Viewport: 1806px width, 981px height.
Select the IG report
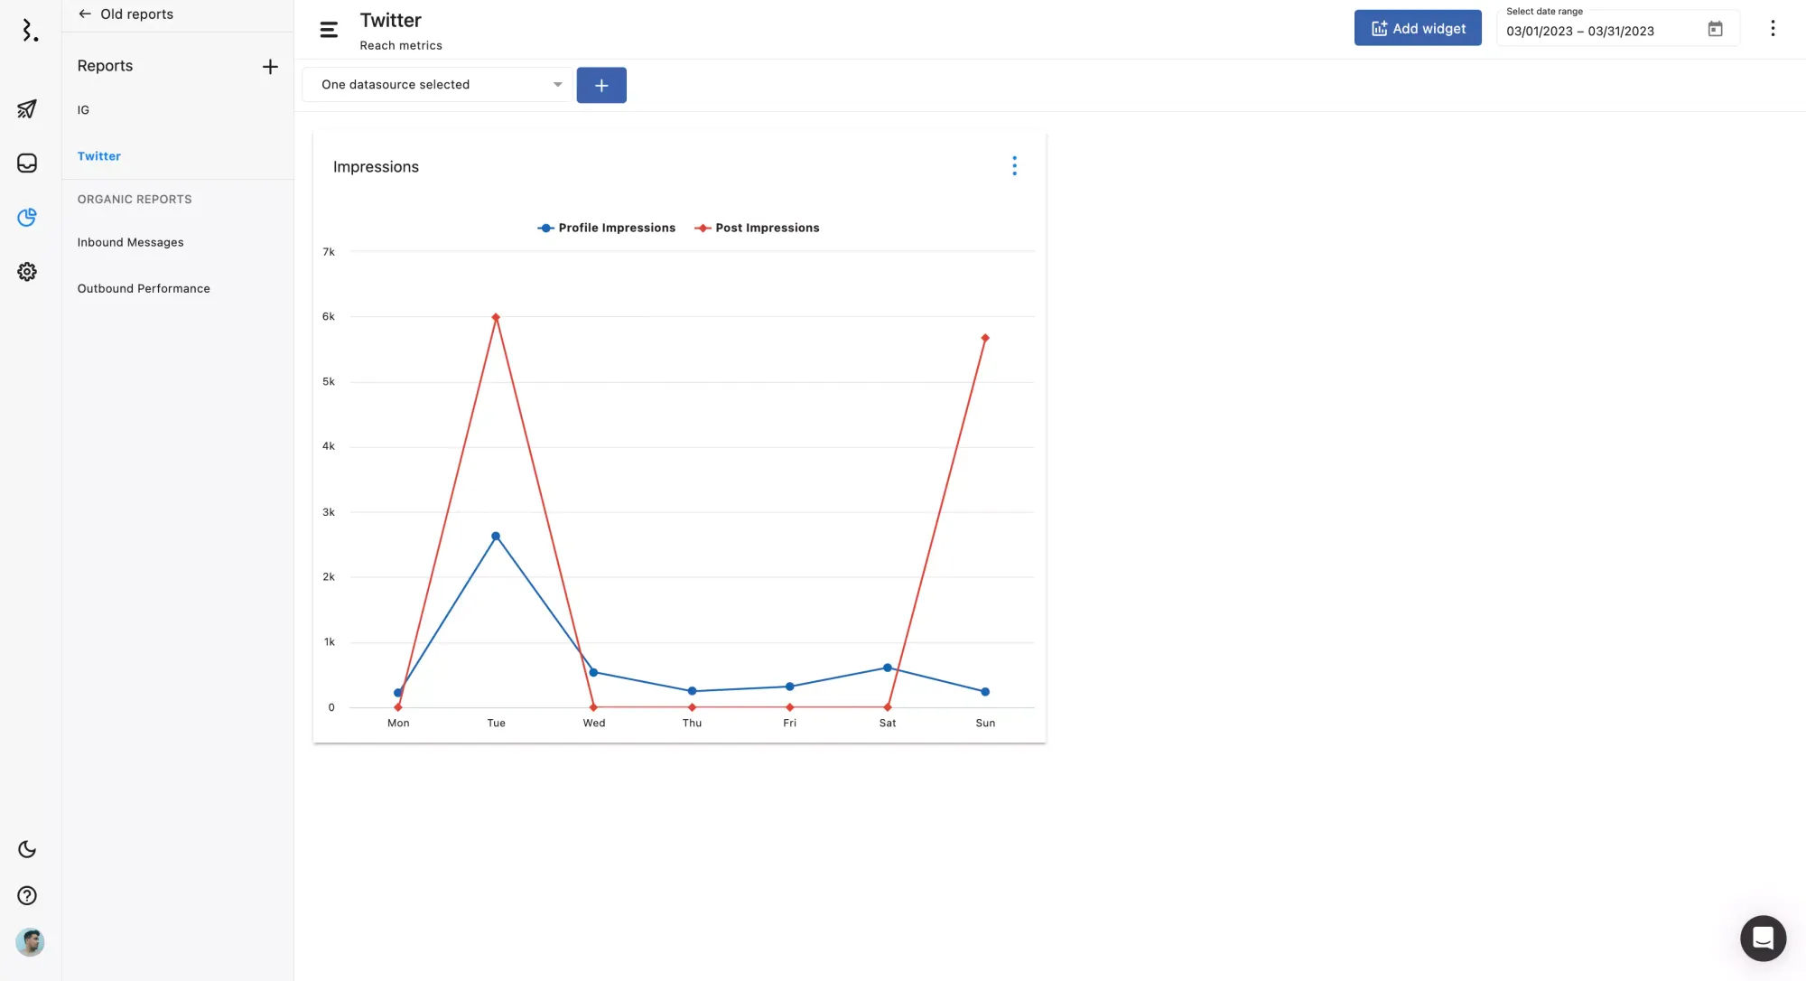coord(83,110)
